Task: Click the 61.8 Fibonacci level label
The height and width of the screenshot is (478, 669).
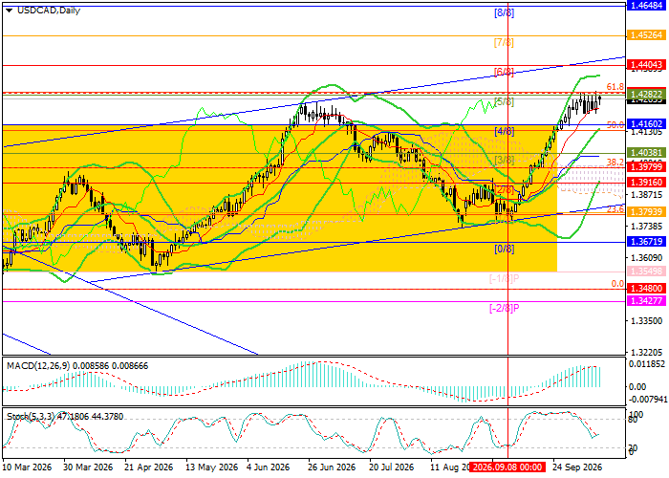Action: [615, 87]
